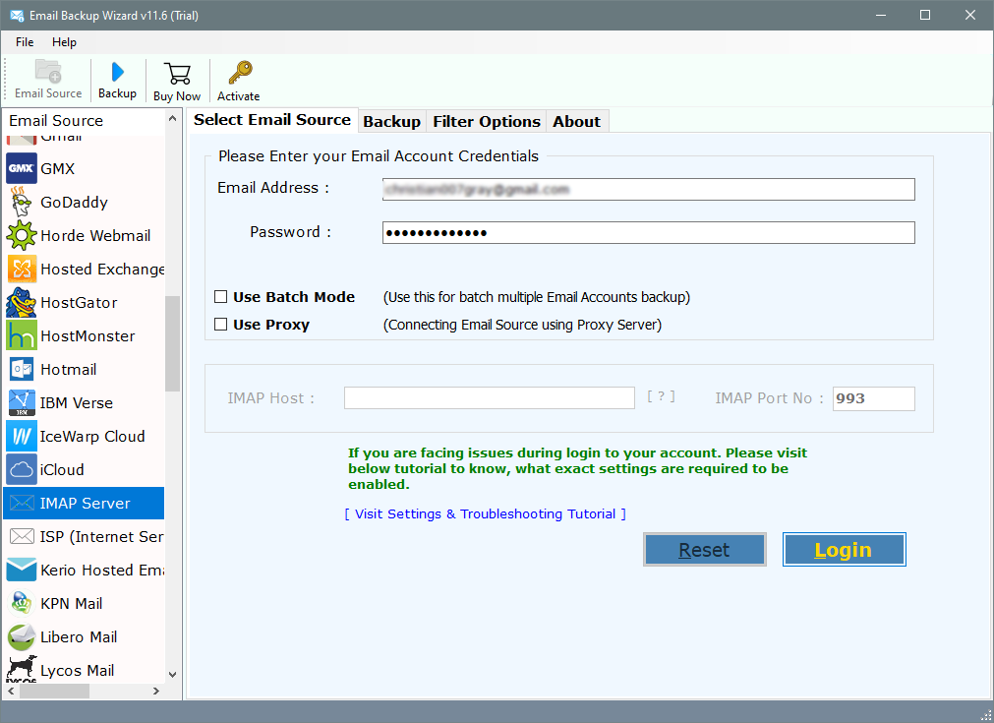Viewport: 994px width, 723px height.
Task: Switch to the About tab
Action: pos(576,121)
